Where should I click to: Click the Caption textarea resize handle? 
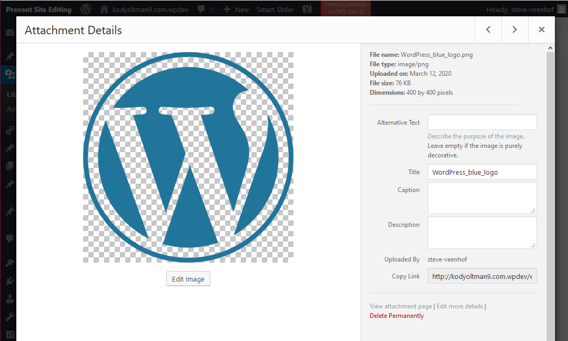coord(533,210)
